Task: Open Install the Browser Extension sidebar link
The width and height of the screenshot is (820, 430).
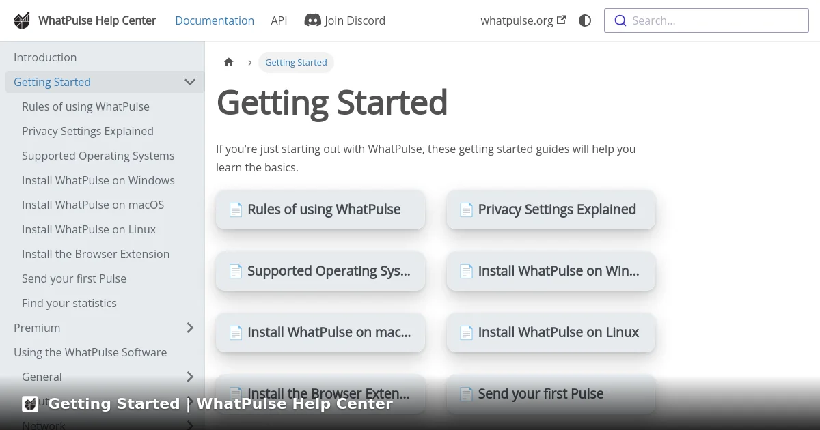Action: pos(96,254)
